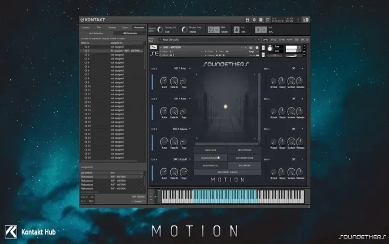
Task: Switch to the Files browser tab
Action: pyautogui.click(x=99, y=28)
